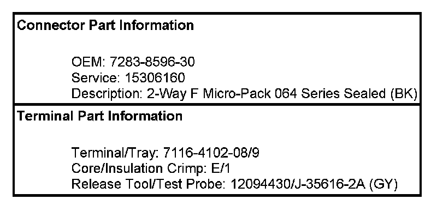Image resolution: width=437 pixels, height=205 pixels.
Task: Click the Terminal/Tray label
Action: tap(115, 153)
